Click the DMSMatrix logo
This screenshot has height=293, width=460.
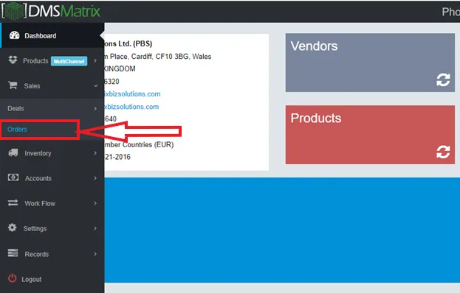[x=51, y=11]
